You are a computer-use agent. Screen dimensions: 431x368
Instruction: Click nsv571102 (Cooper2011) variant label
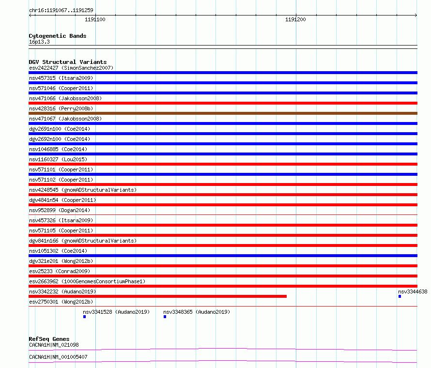61,180
